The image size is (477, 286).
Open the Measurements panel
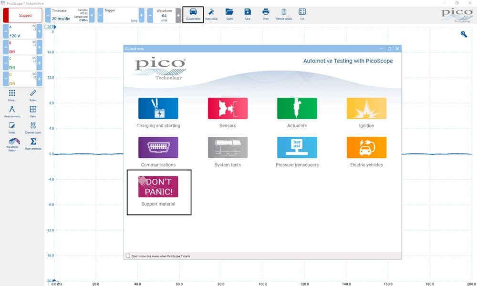(12, 112)
